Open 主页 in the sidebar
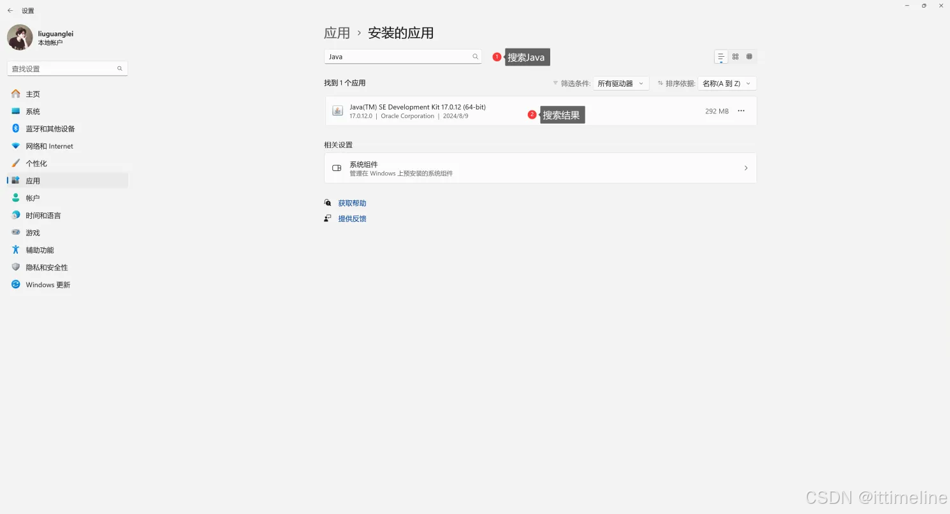Image resolution: width=950 pixels, height=514 pixels. (68, 94)
